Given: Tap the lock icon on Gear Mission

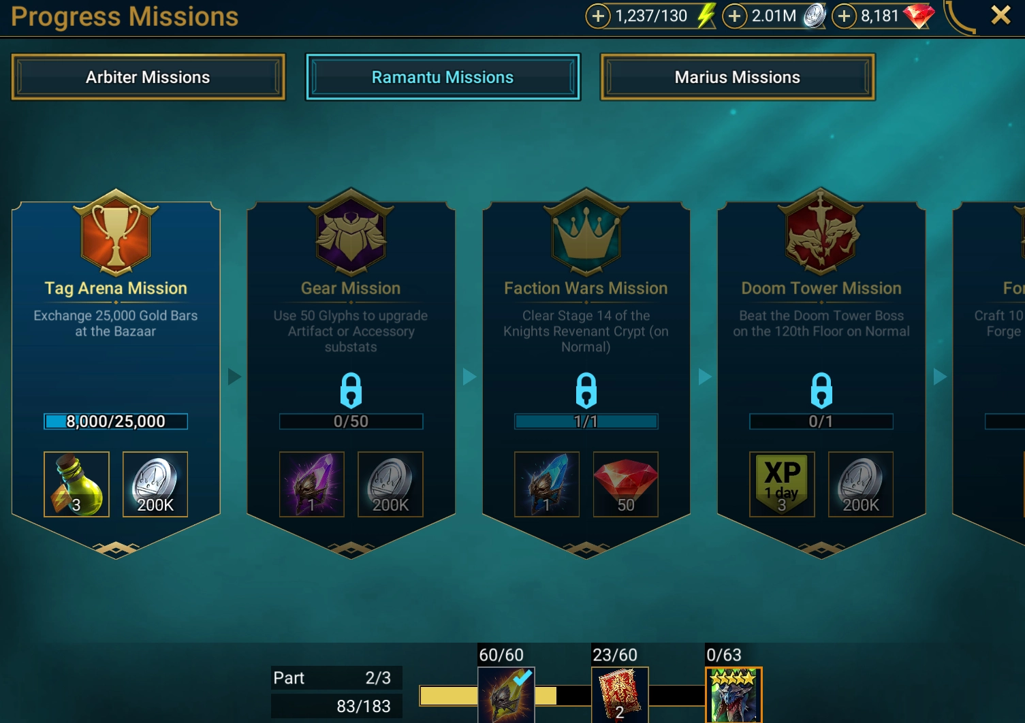Looking at the screenshot, I should [351, 390].
